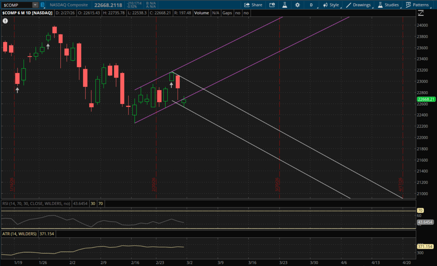Click the $COMP symbol input field
Image resolution: width=437 pixels, height=266 pixels.
[x=16, y=5]
